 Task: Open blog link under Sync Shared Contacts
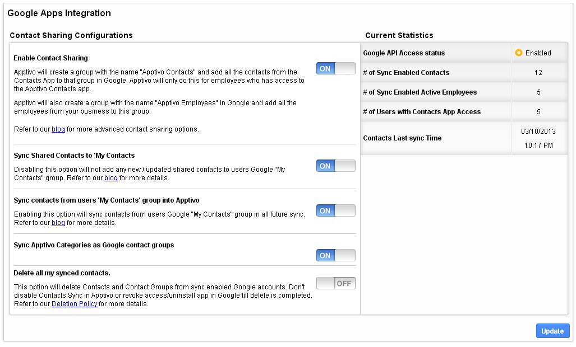111,178
